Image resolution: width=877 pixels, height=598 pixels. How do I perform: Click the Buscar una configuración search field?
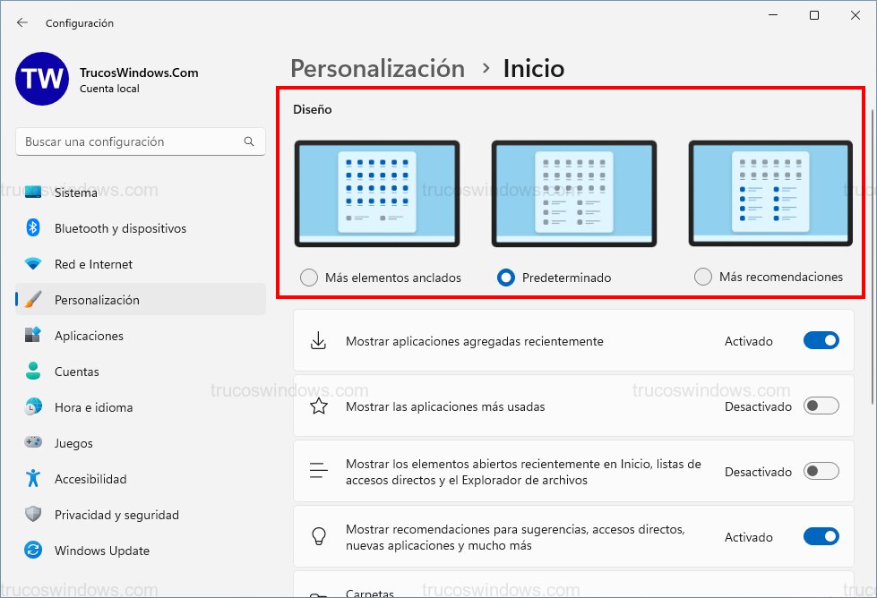click(139, 141)
